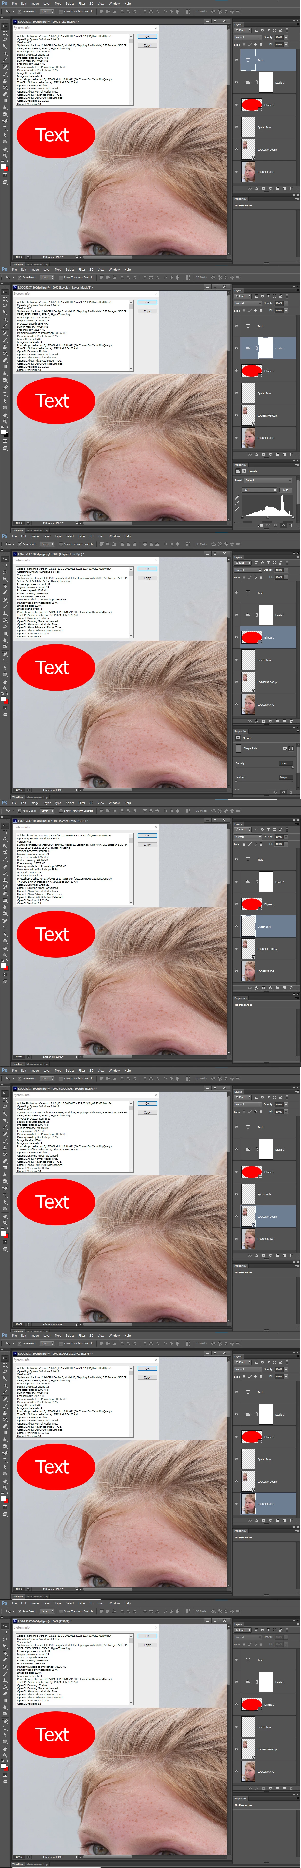Click Copy in dialog, 'System Info, RGB/8' window
Image resolution: width=301 pixels, height=1868 pixels.
coord(147,845)
